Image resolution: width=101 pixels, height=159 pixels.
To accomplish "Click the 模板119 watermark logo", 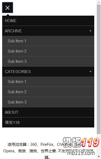I will click(81, 142).
